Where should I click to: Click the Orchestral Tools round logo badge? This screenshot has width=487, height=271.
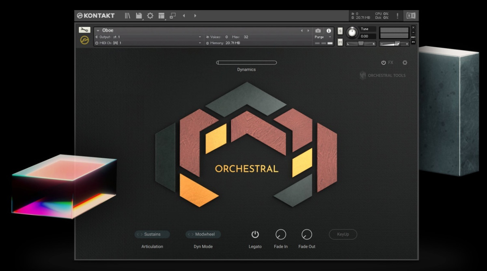[84, 40]
